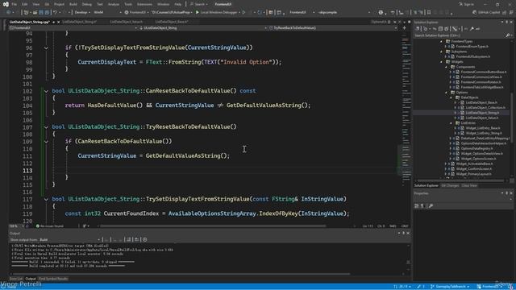This screenshot has height=290, width=516.
Task: Collapse the Subsystems folder
Action: point(442,52)
